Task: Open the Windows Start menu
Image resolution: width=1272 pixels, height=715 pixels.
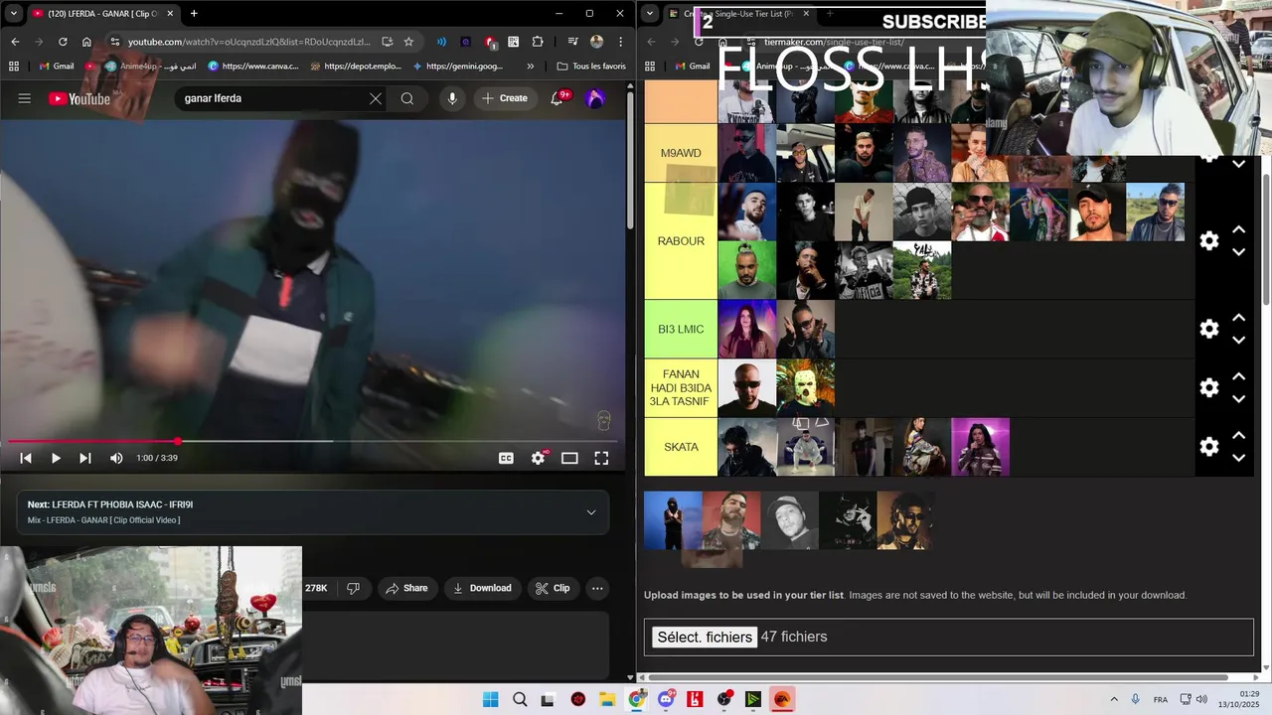Action: [x=490, y=699]
